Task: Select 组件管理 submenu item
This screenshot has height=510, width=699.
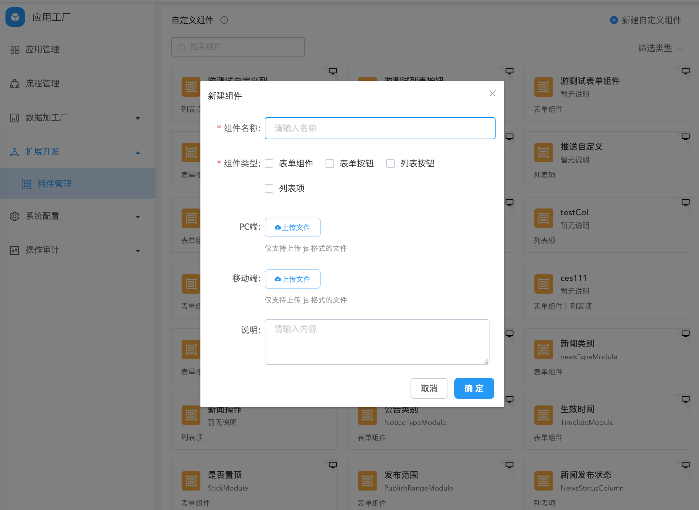Action: tap(55, 184)
